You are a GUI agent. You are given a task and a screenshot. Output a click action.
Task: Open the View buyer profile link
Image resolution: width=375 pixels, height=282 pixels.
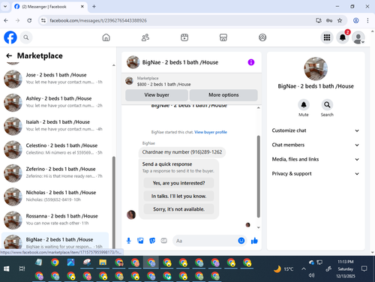[211, 132]
